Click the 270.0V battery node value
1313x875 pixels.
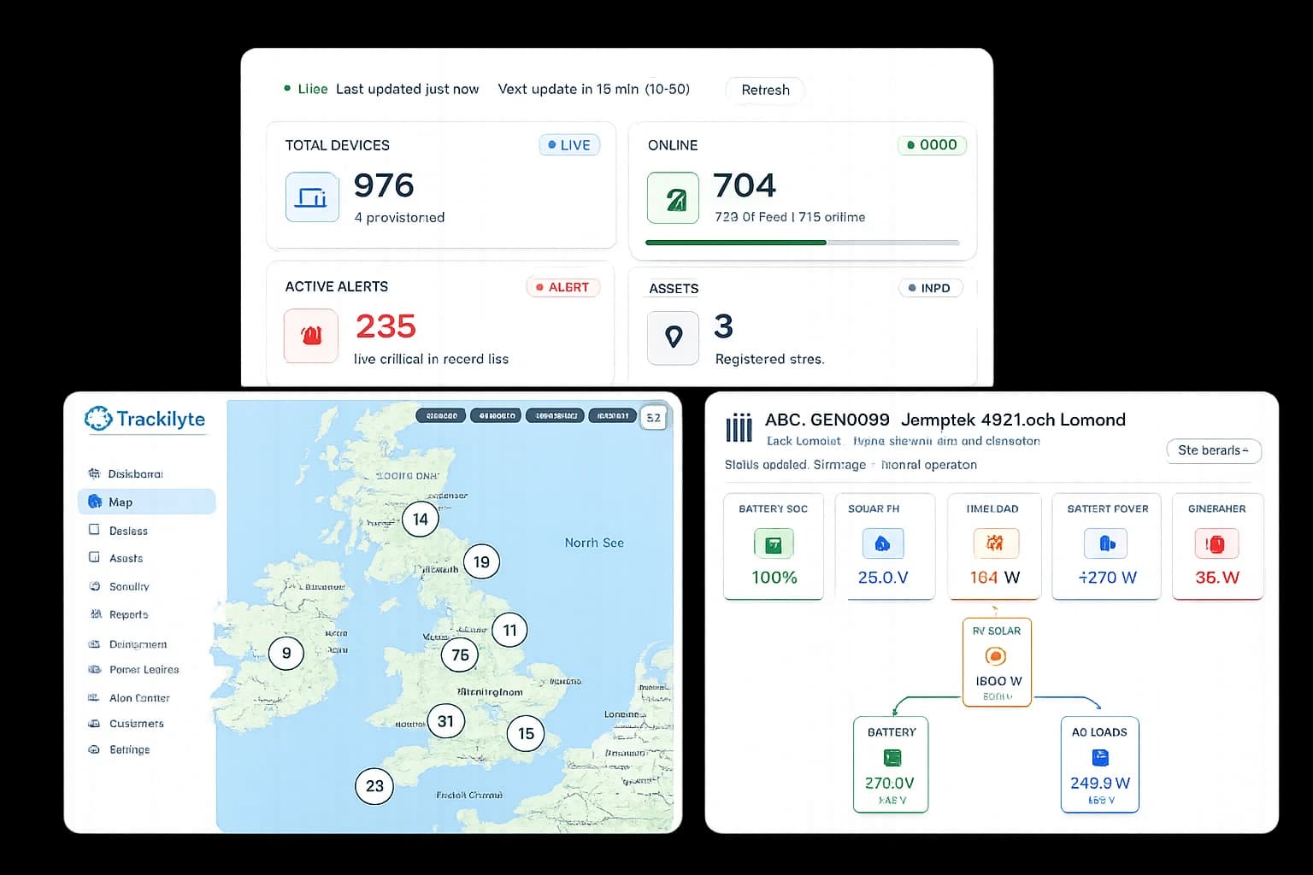pos(890,783)
